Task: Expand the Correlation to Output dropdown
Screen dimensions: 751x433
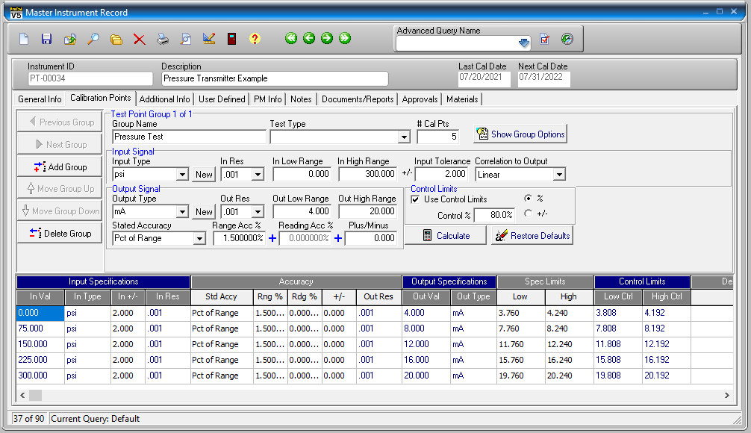Action: pos(559,175)
